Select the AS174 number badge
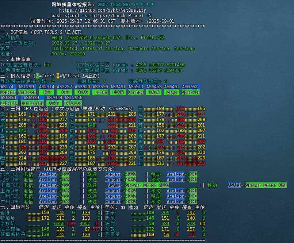This screenshot has width=294, height=243. [7, 87]
